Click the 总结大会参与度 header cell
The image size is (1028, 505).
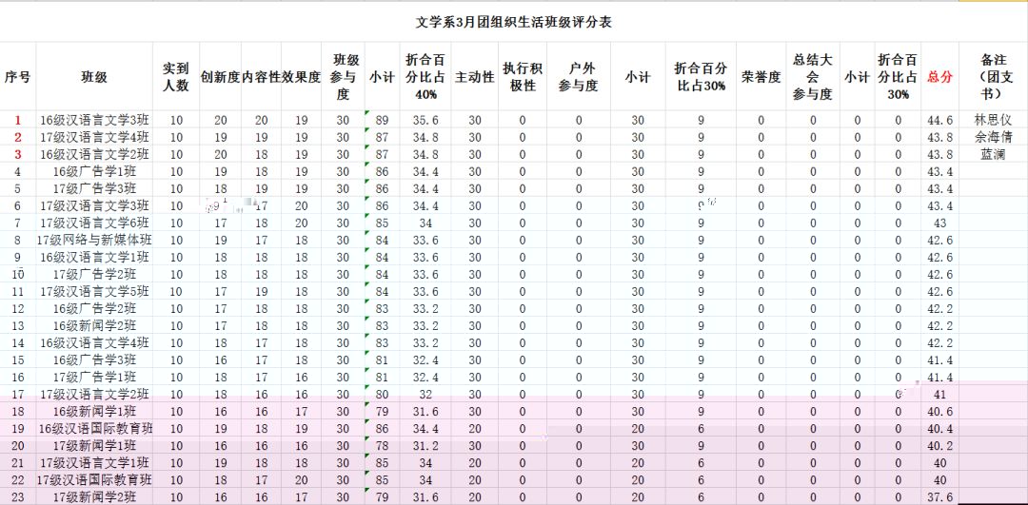click(812, 77)
